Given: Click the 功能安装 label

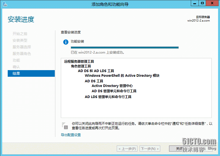Looking at the screenshot, I should 77,41.
